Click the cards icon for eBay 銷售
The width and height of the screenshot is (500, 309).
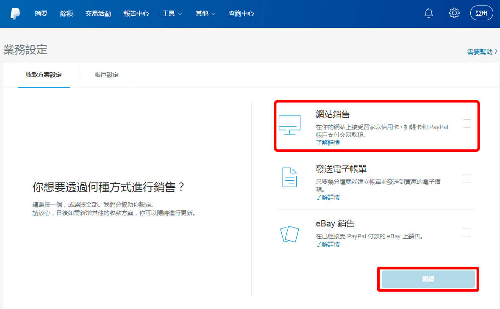click(289, 234)
